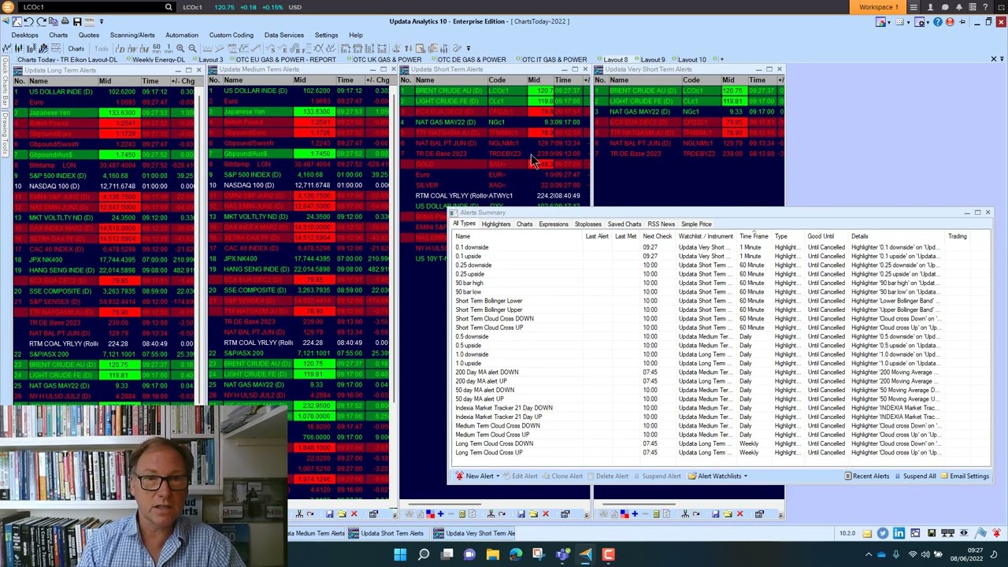Select RTM COAL YRLYY row in Medium Term Alerts

click(x=300, y=343)
